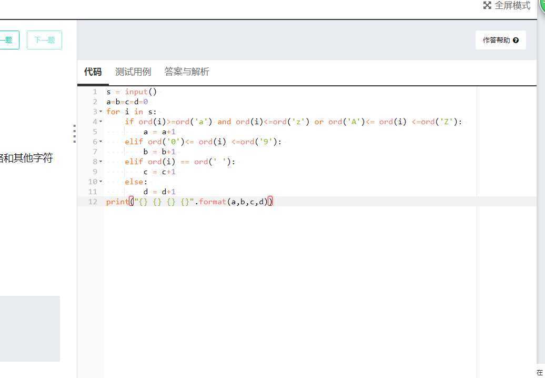Switch to the 代码 tab
Viewport: 545px width, 378px height.
coord(93,72)
